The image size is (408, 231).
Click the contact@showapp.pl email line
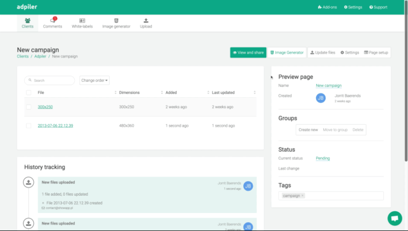coord(57,208)
